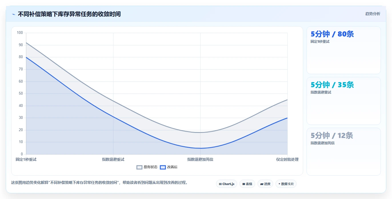Screen dimensions: 392x199
Task: Click the 进度 tag button
Action: (265, 184)
